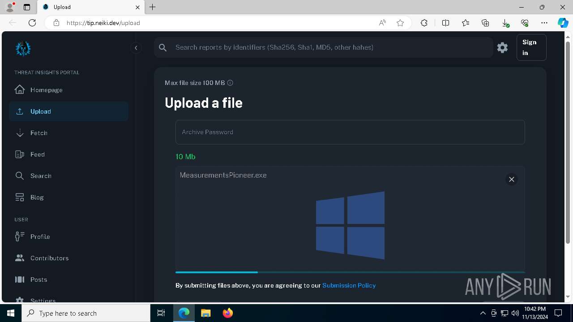Click the taskbar search box
Viewport: 573px width, 322px height.
86,313
